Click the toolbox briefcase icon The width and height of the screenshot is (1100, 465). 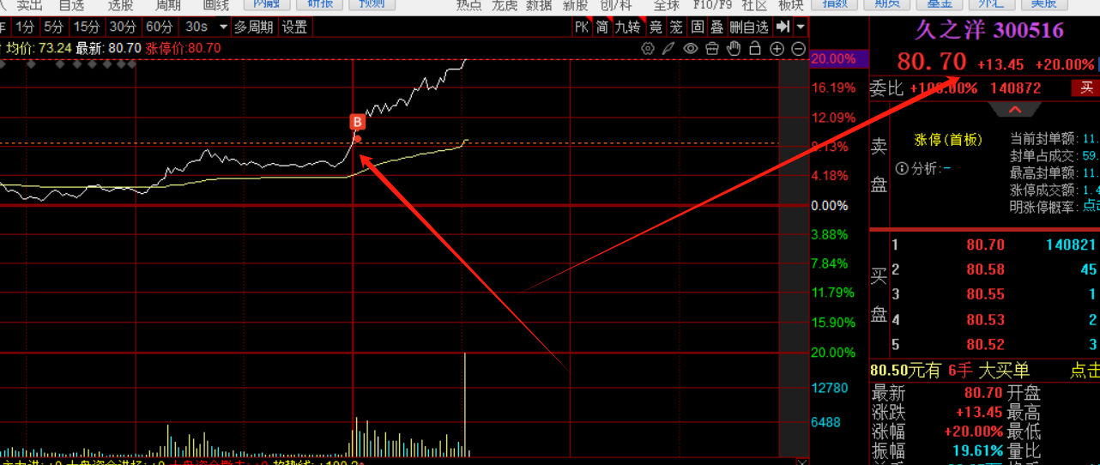tap(712, 49)
